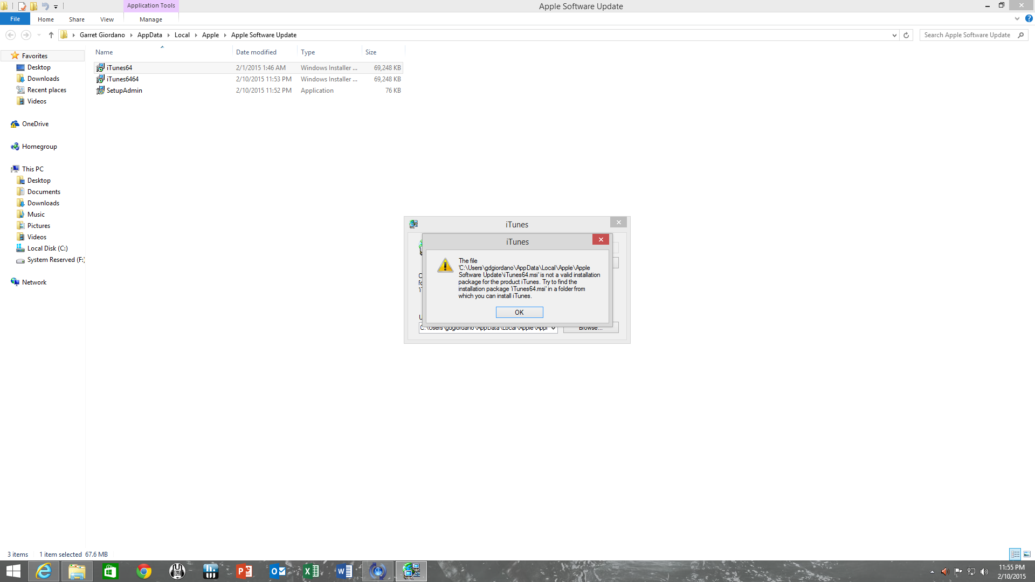Open the Help question mark icon
The width and height of the screenshot is (1035, 582).
1029,19
